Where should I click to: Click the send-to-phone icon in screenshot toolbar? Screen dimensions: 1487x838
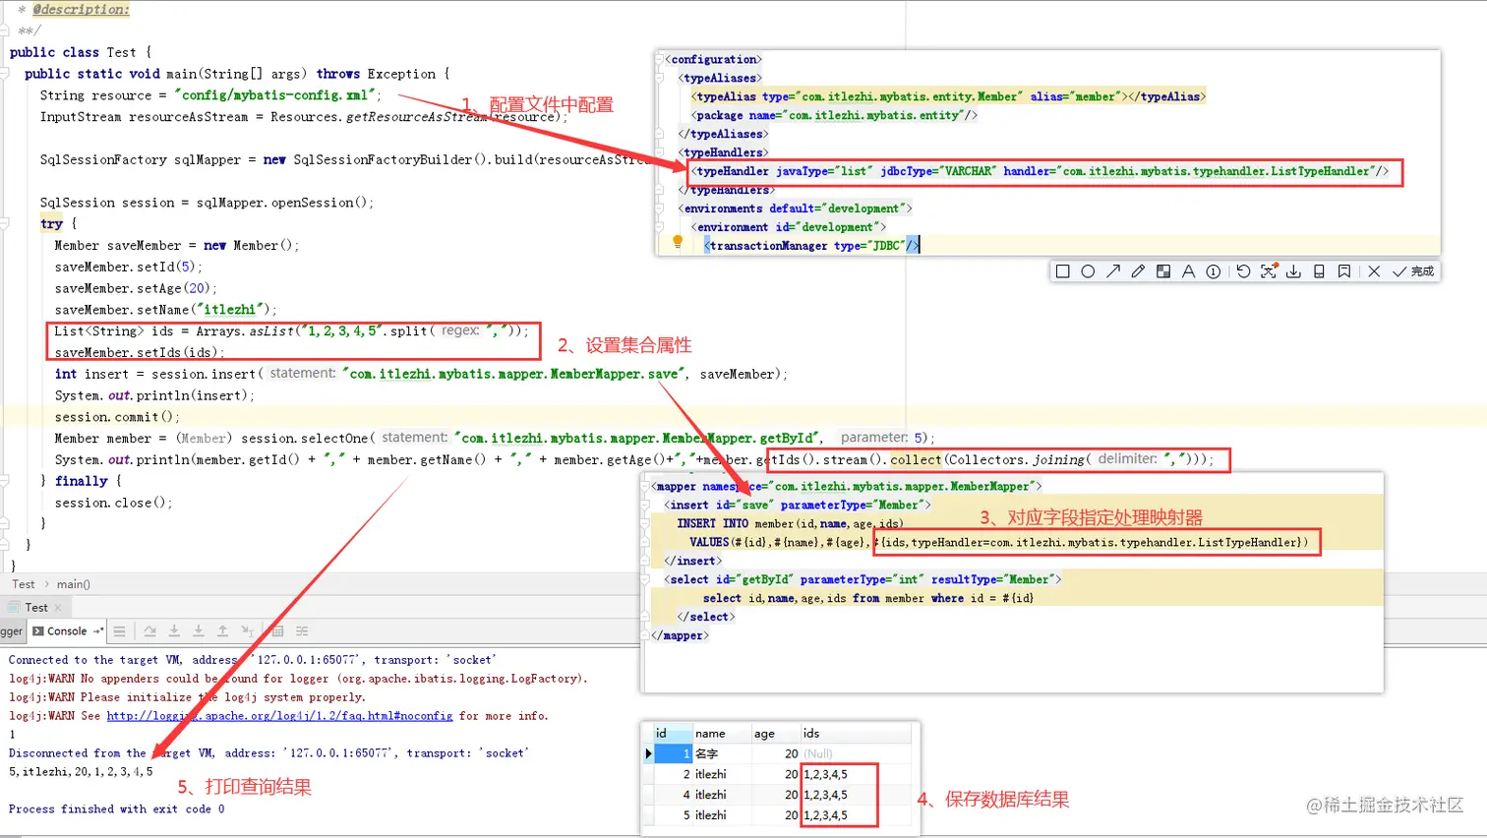coord(1319,271)
